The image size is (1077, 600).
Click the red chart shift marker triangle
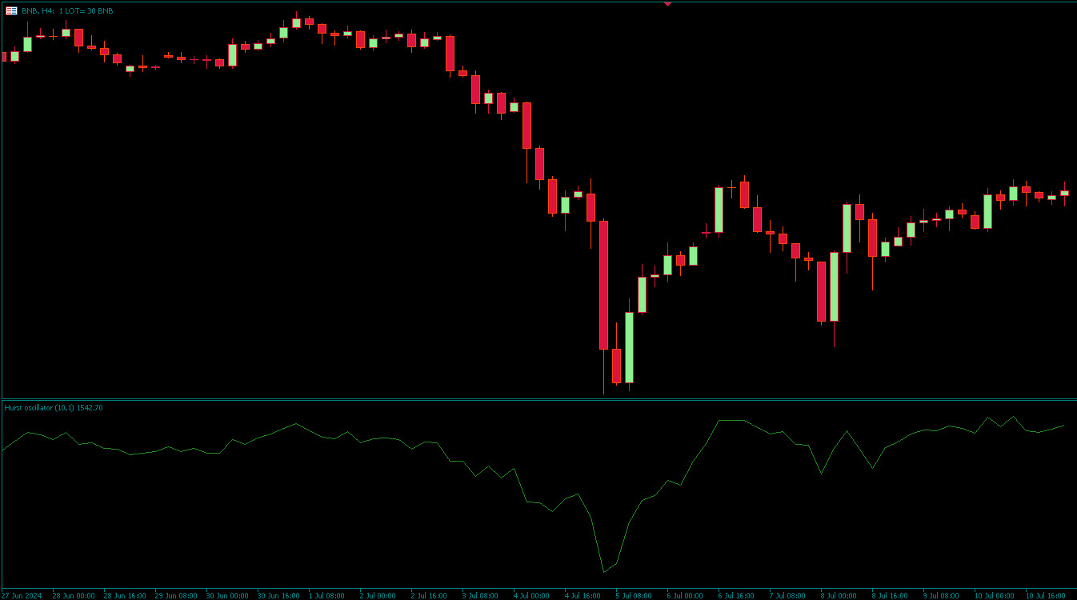pyautogui.click(x=667, y=4)
